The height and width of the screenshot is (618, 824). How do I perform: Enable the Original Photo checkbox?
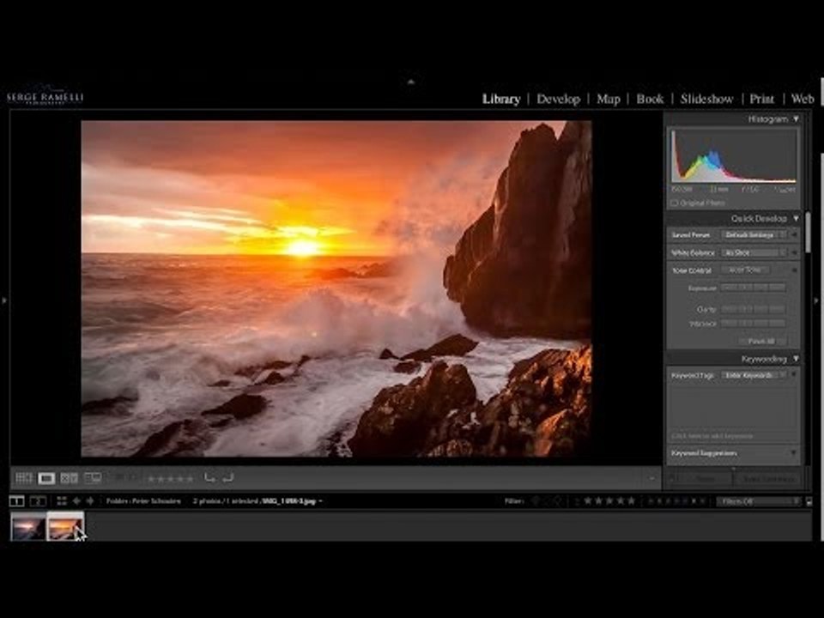[x=675, y=203]
